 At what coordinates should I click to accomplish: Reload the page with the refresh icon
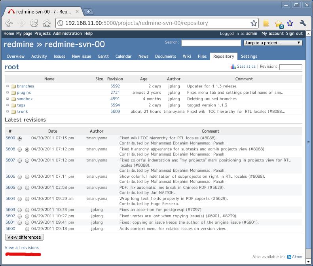pos(34,23)
